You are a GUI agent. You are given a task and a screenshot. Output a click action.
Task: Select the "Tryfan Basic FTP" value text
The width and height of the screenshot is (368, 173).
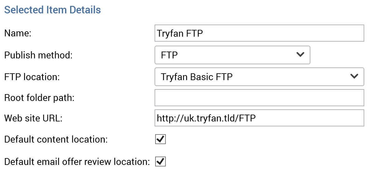click(x=197, y=77)
